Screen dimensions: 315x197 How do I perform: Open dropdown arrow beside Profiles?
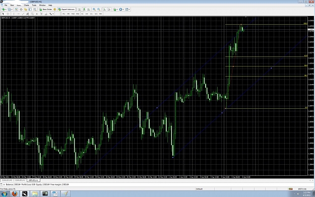click(12, 10)
